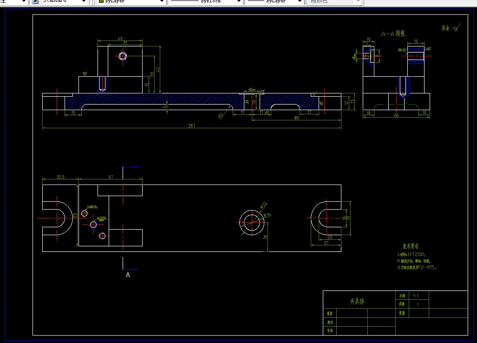477x343 pixels.
Task: Select the vertical 42 height dimension
Action: pos(157,69)
